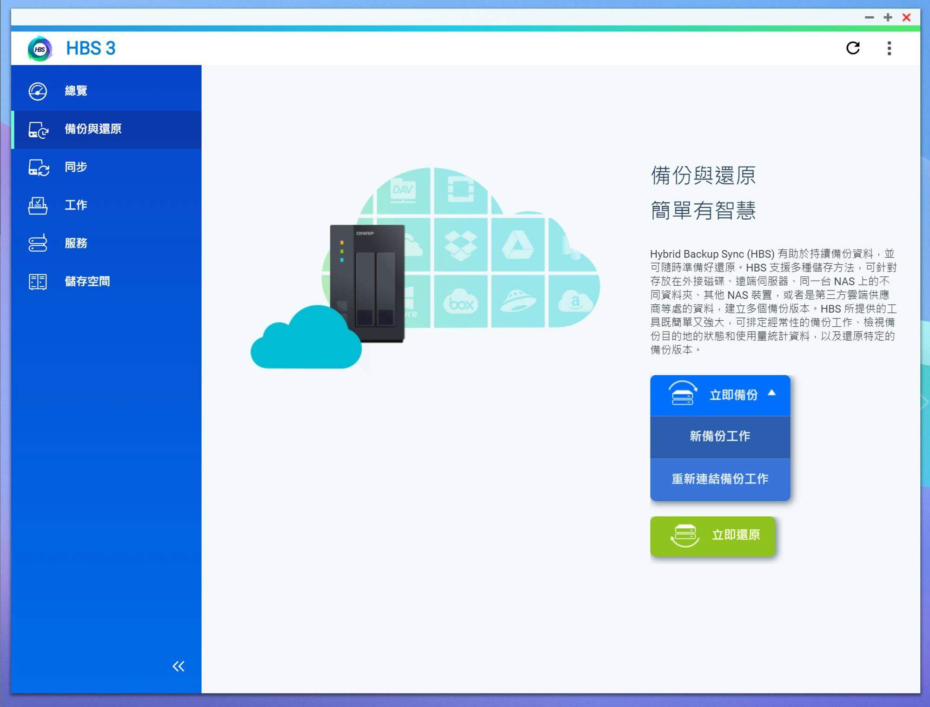
Task: Open the 儲存空間 section
Action: pos(106,281)
